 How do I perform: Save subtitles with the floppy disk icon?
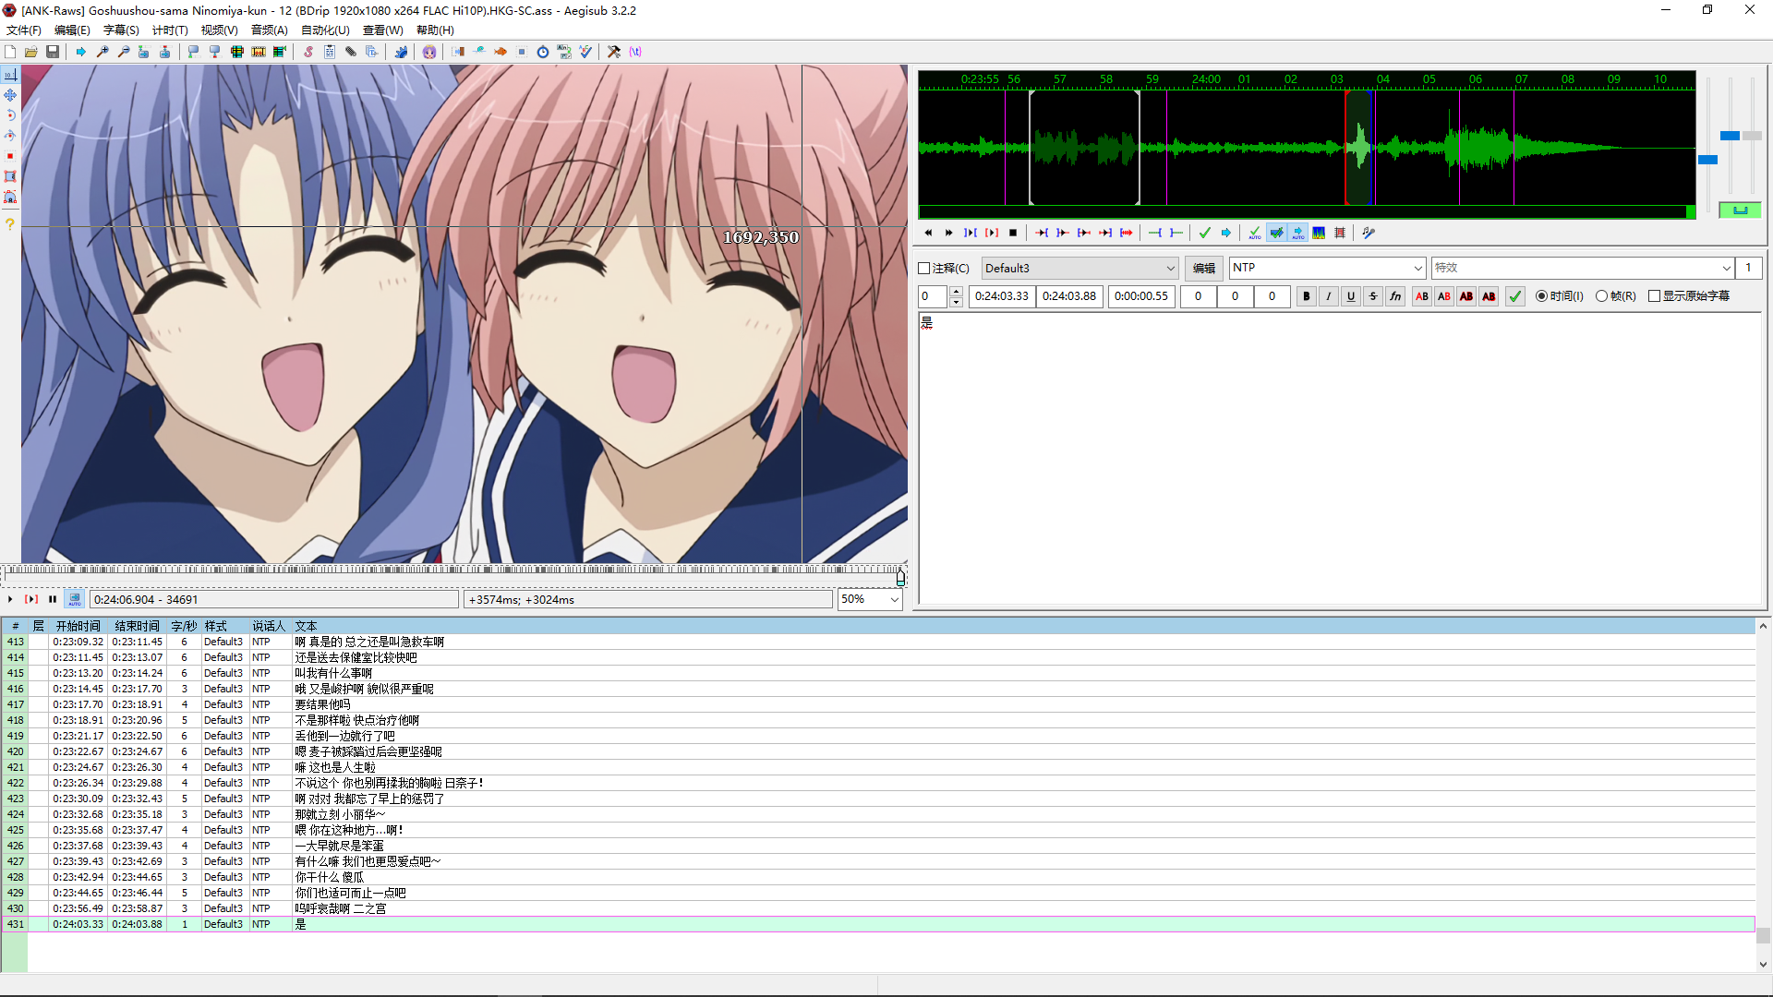point(53,52)
